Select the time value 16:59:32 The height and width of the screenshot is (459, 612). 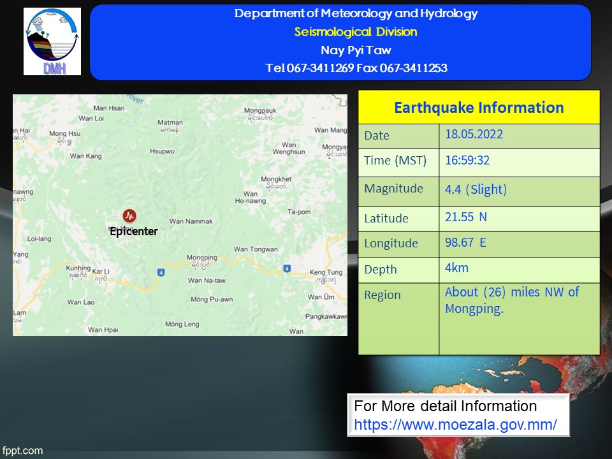467,161
